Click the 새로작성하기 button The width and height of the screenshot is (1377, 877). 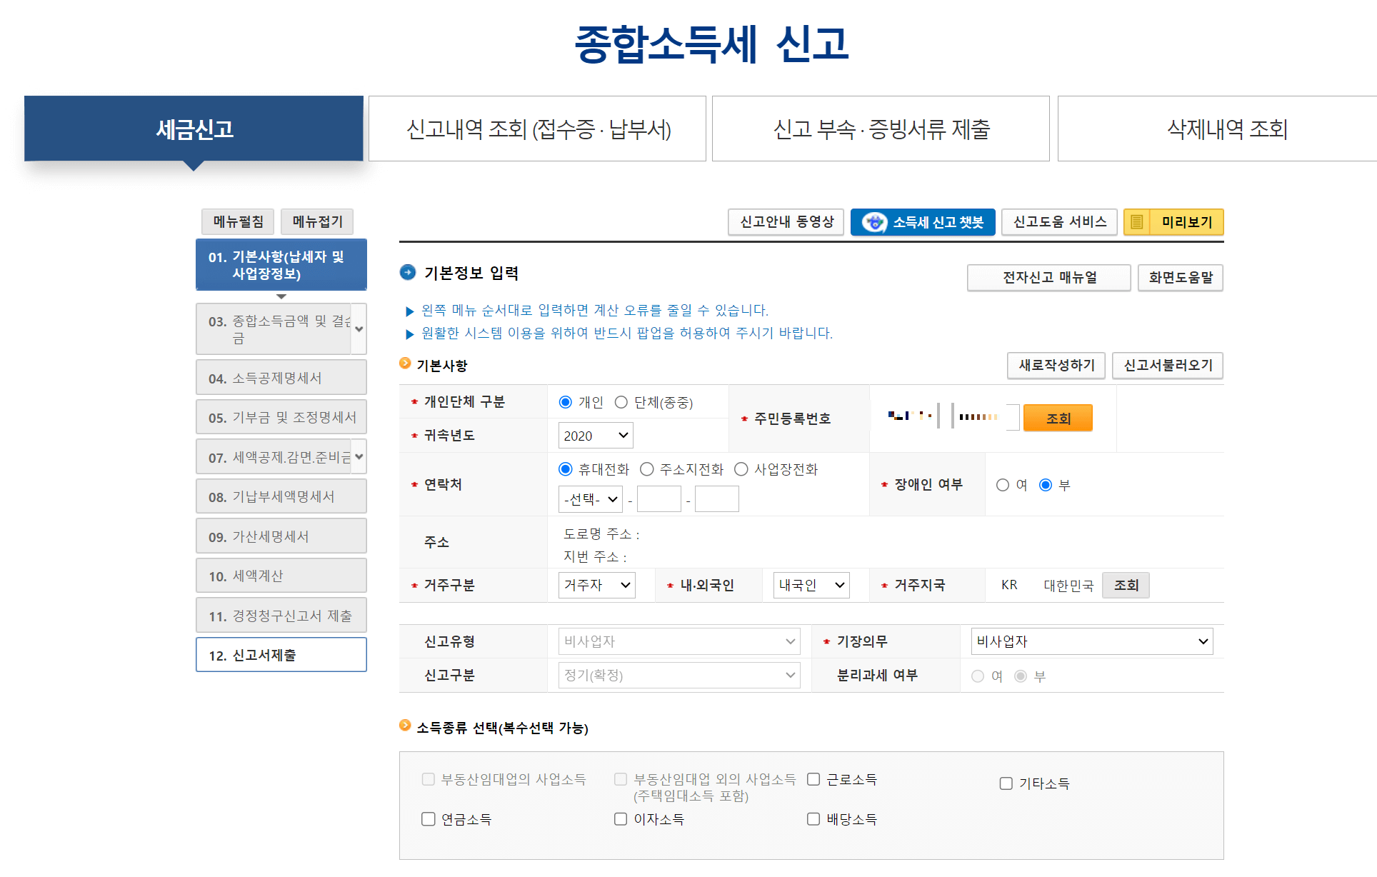tap(1056, 366)
